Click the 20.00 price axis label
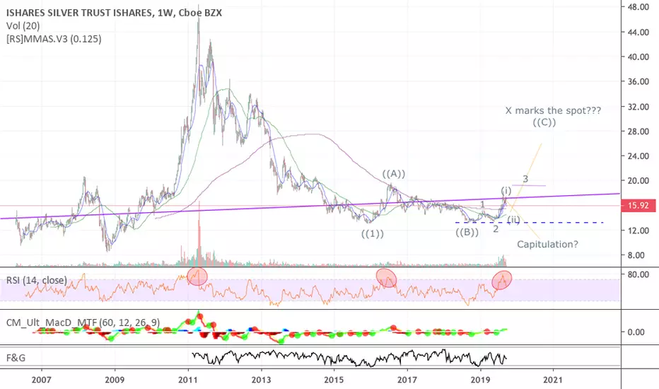659x389 pixels. tap(638, 181)
